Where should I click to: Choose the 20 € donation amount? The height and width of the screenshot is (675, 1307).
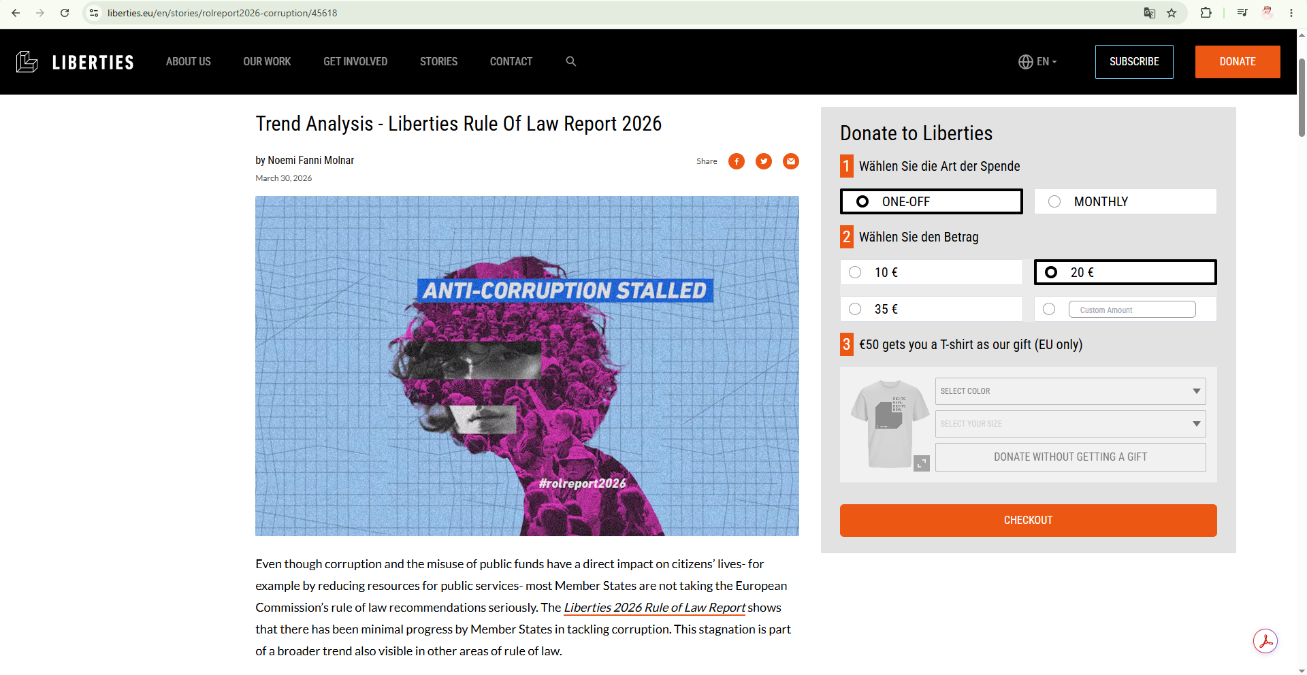click(x=1125, y=272)
